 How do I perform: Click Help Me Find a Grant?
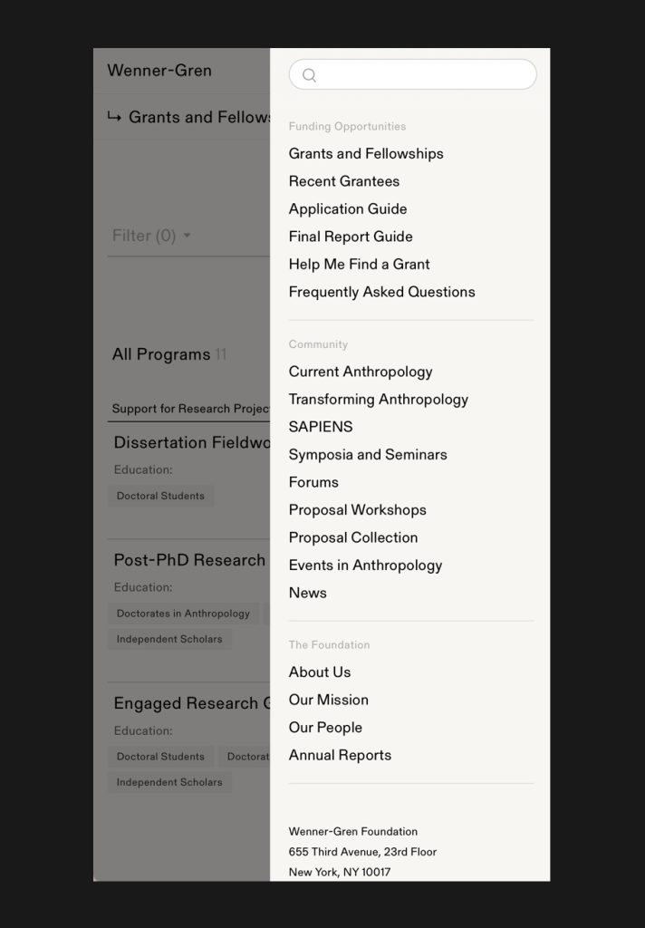360,265
